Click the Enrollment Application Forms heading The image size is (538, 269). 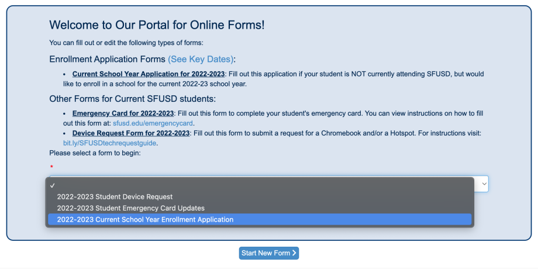[108, 60]
